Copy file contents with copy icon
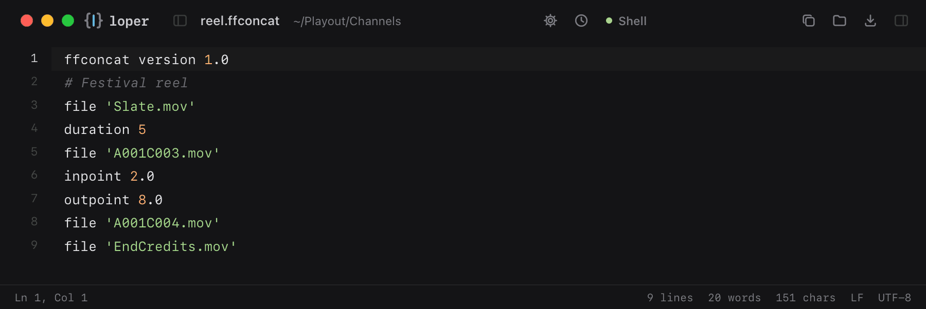Screen dimensions: 926x309 tap(809, 21)
